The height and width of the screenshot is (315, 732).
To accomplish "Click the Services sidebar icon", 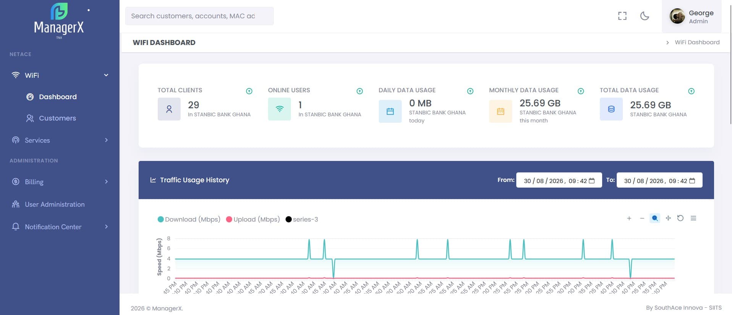I will [x=16, y=140].
